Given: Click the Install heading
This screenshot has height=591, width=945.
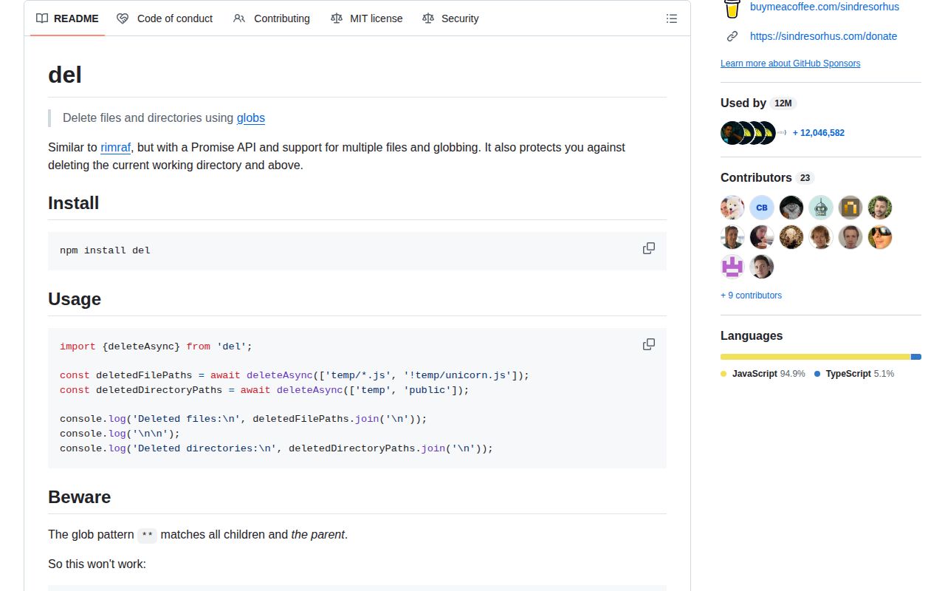Looking at the screenshot, I should coord(73,203).
